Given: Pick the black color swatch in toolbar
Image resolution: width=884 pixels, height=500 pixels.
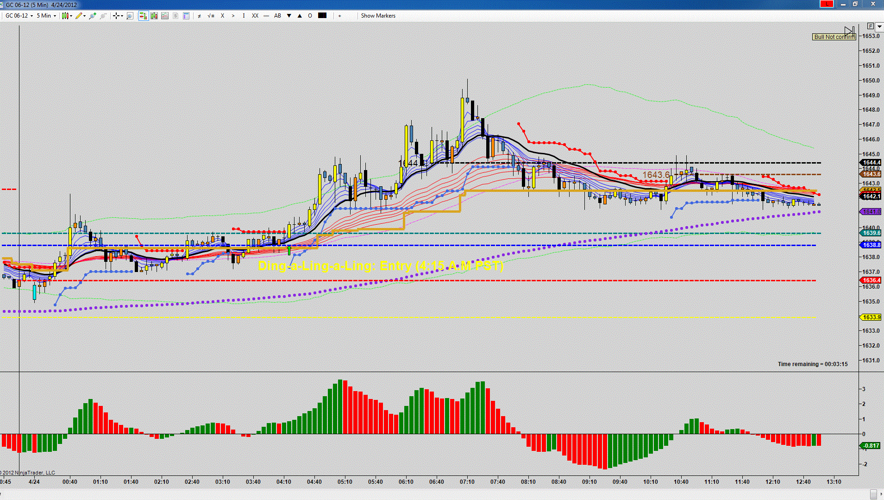Looking at the screenshot, I should coord(322,16).
